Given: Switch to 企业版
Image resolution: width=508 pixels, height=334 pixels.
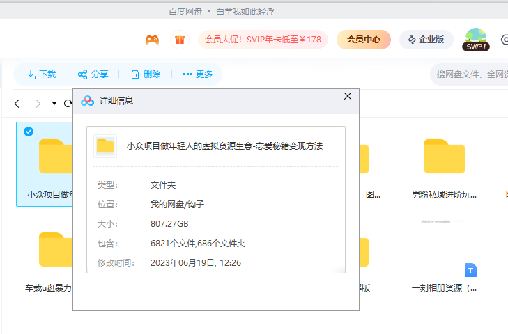Looking at the screenshot, I should pyautogui.click(x=426, y=40).
